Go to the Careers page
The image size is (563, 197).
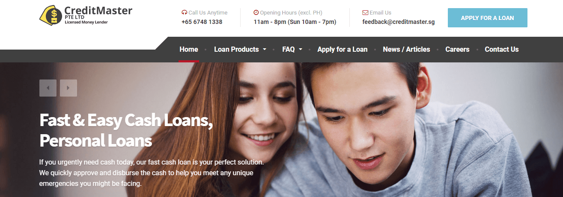tap(457, 50)
